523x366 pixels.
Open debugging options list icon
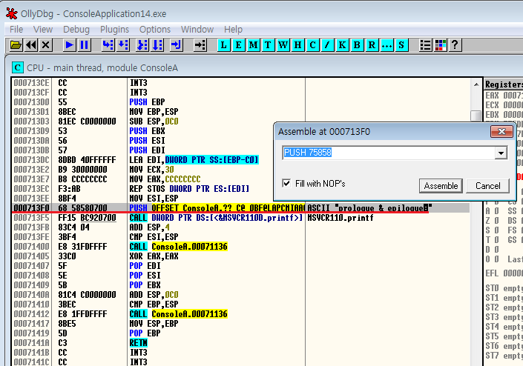[425, 45]
